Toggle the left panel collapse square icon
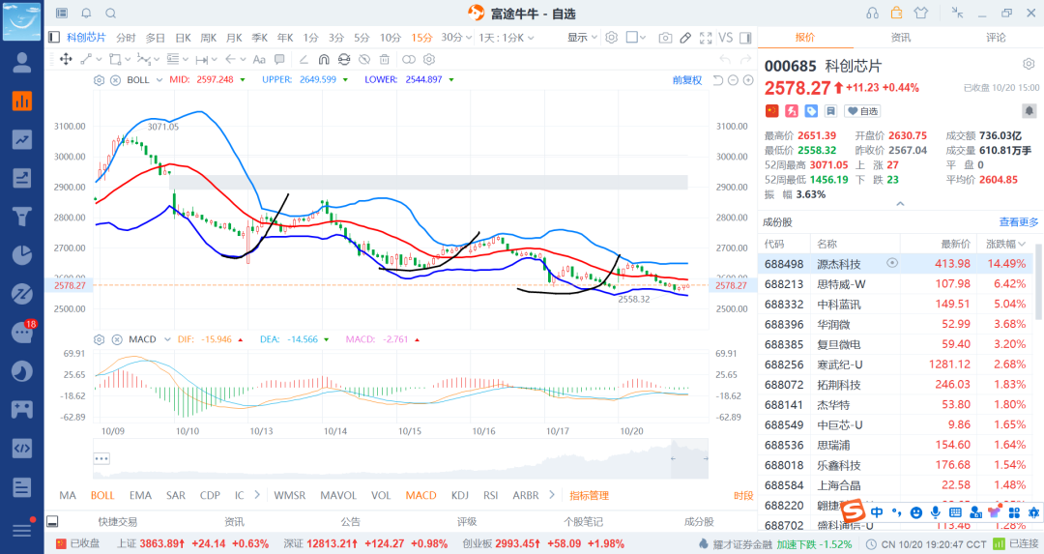 pos(55,37)
